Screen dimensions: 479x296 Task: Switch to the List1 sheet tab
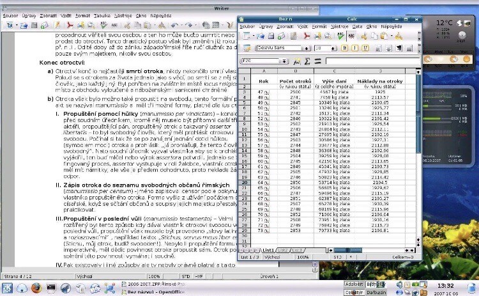pyautogui.click(x=268, y=250)
